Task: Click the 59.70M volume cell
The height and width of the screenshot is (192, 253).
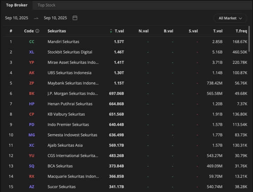Action: coord(216,176)
